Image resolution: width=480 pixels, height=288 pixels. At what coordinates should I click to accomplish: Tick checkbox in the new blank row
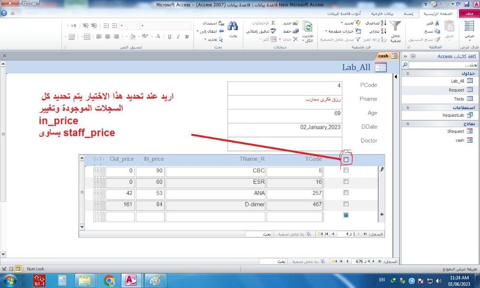(x=346, y=215)
